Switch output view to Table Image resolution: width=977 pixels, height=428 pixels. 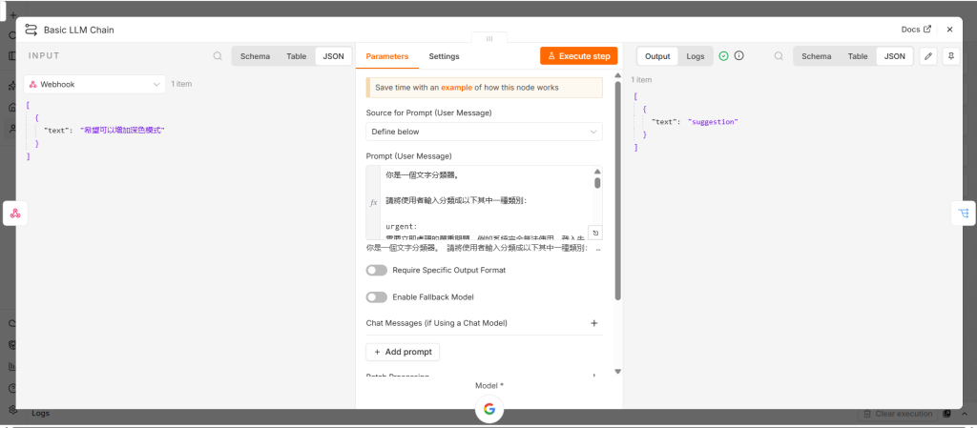click(x=858, y=56)
